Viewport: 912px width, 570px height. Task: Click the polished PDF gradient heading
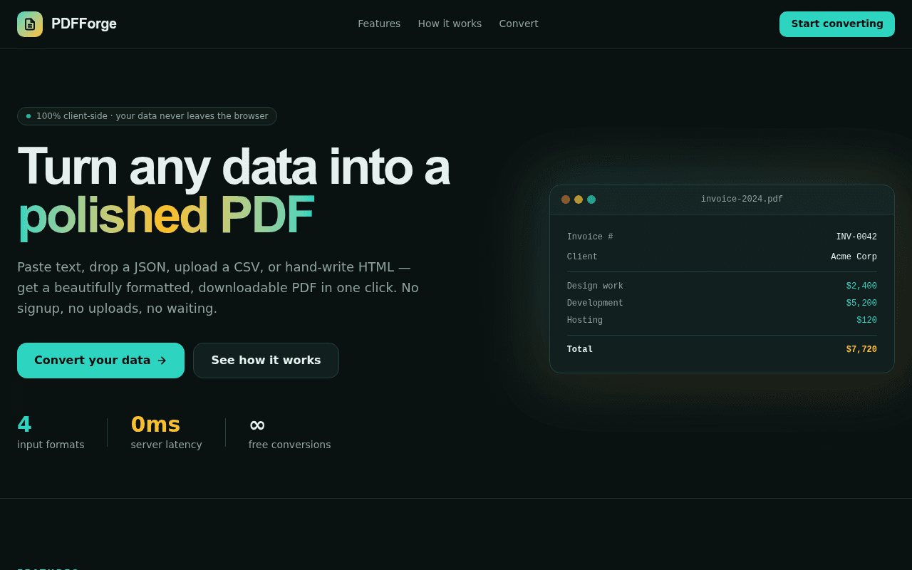pyautogui.click(x=165, y=215)
